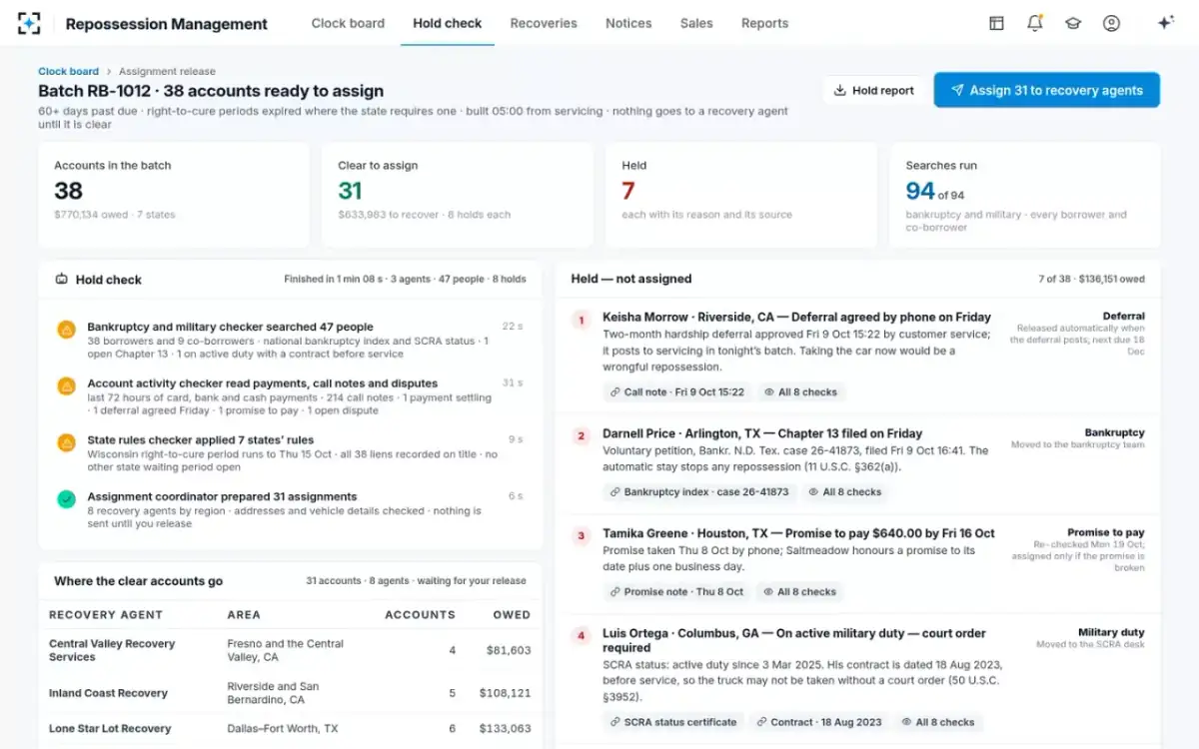The image size is (1199, 749).
Task: Click Assign 31 to recovery agents
Action: pos(1047,90)
